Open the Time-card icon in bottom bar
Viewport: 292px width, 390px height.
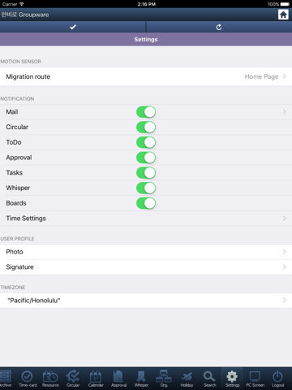pyautogui.click(x=28, y=379)
